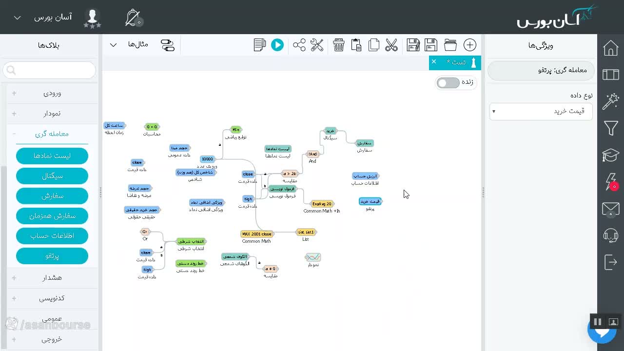Add the پرتفو block button
Viewport: 624px width, 351px height.
pos(52,256)
